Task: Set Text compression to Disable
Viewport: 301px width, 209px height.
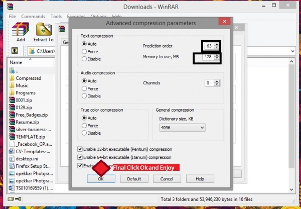Action: 84,59
